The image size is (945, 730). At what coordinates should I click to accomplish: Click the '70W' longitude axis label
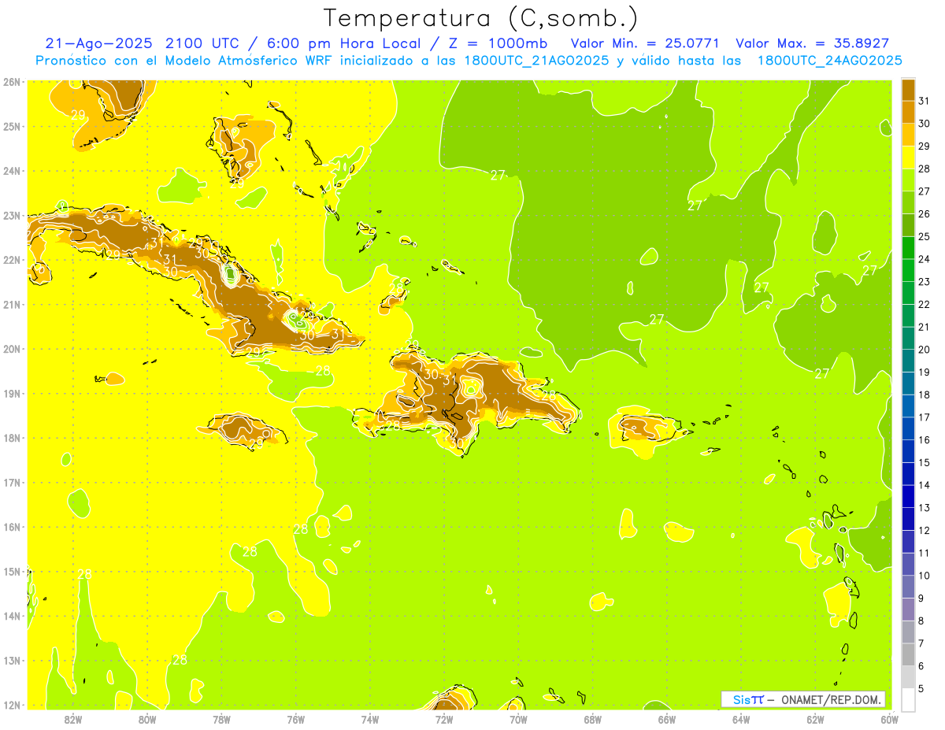point(518,719)
